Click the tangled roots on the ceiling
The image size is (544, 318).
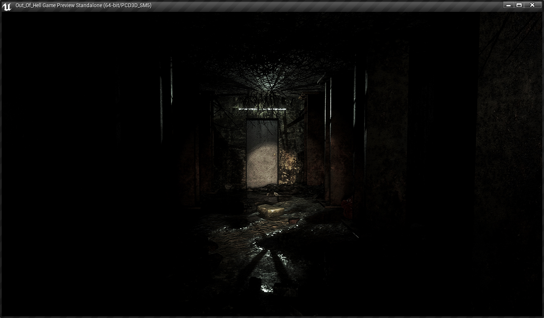(x=270, y=72)
